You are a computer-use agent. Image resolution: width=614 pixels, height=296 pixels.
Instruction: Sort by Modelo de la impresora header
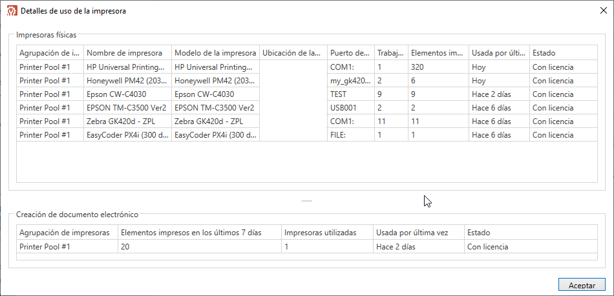coord(215,52)
